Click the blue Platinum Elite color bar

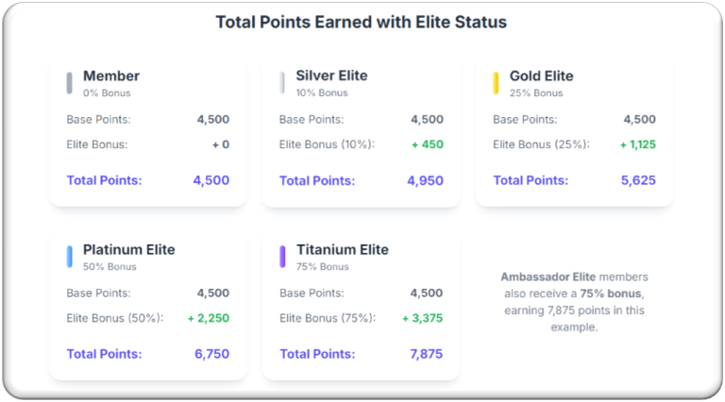coord(70,257)
